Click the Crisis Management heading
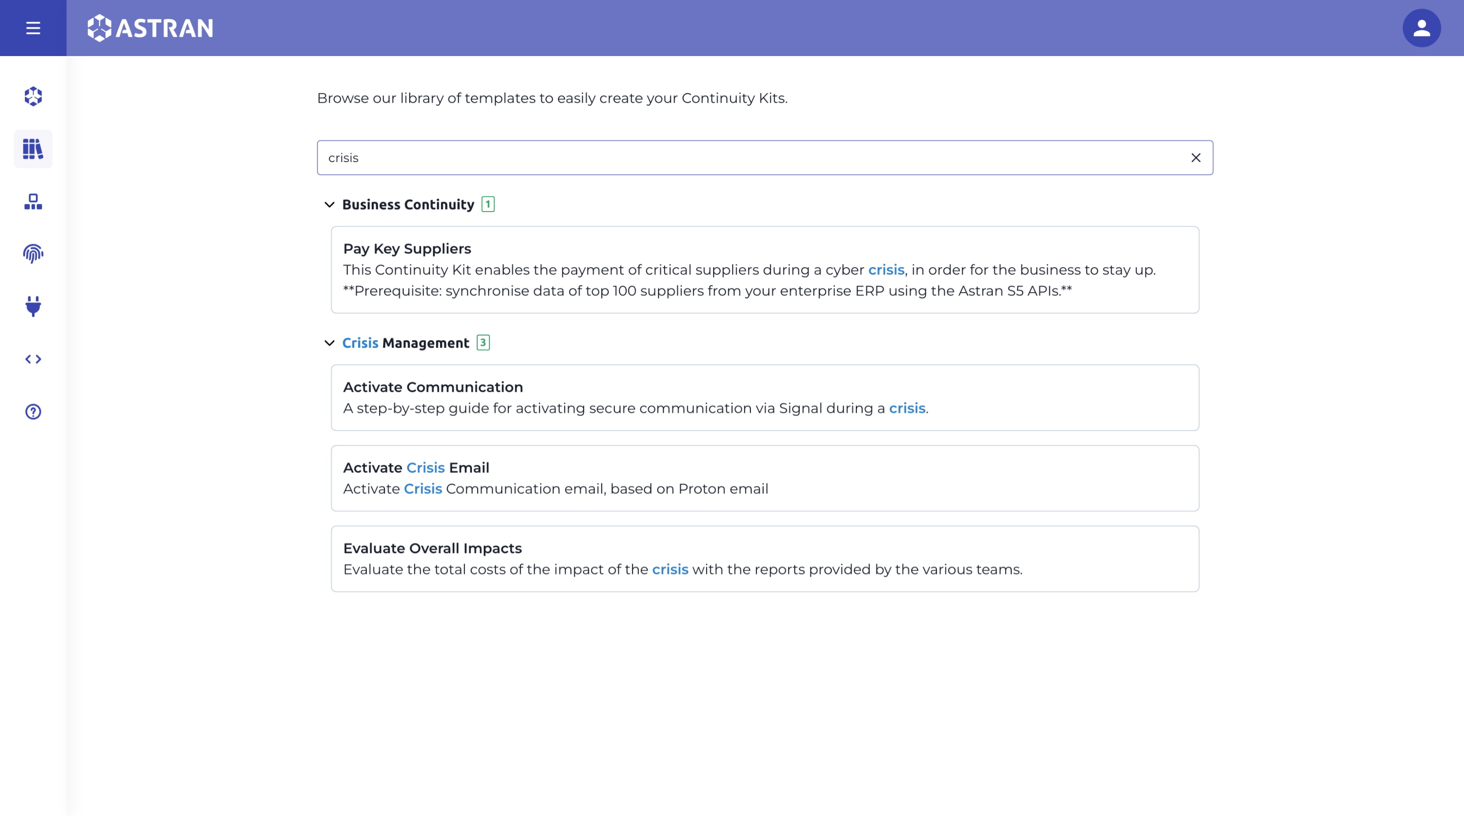Image resolution: width=1464 pixels, height=816 pixels. [x=406, y=343]
